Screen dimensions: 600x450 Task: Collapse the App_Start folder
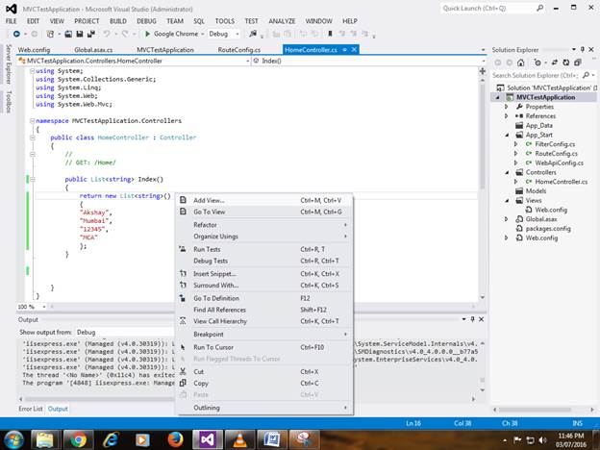pos(507,135)
